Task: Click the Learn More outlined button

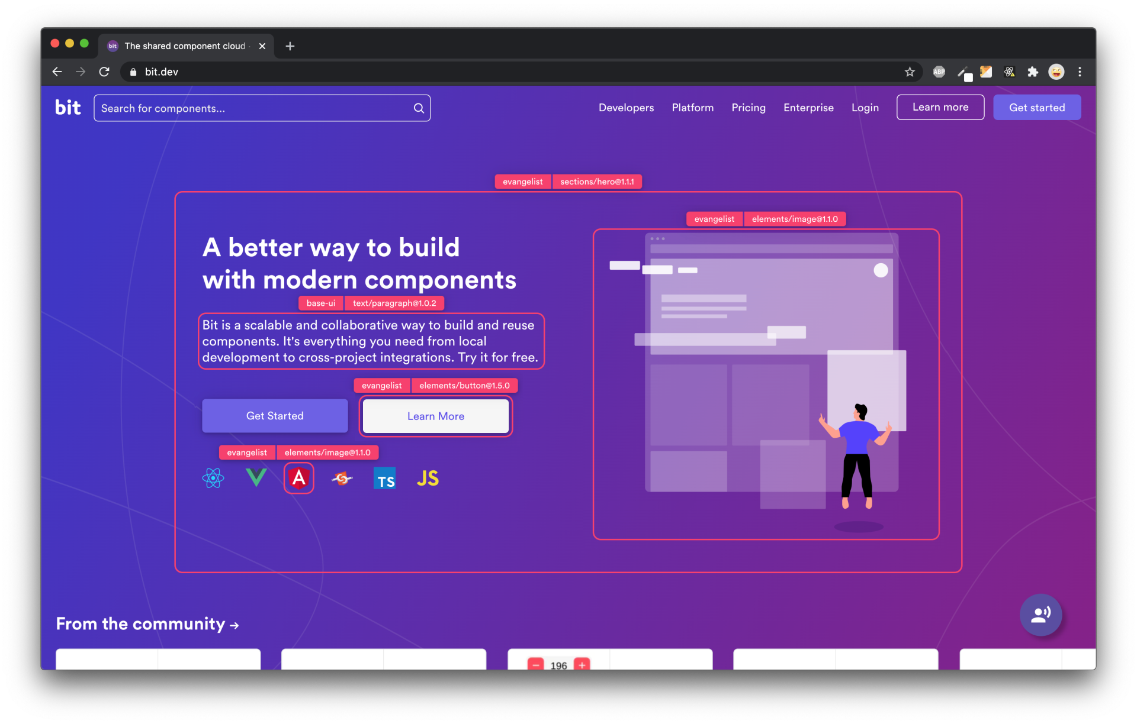Action: [x=435, y=415]
